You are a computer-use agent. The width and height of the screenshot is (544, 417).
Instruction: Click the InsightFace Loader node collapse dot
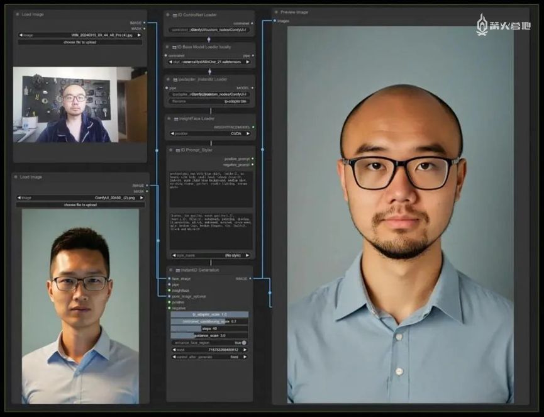click(x=170, y=118)
